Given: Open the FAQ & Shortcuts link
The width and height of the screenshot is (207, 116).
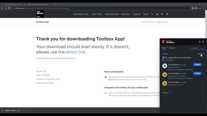Looking at the screenshot, I should tap(148, 22).
